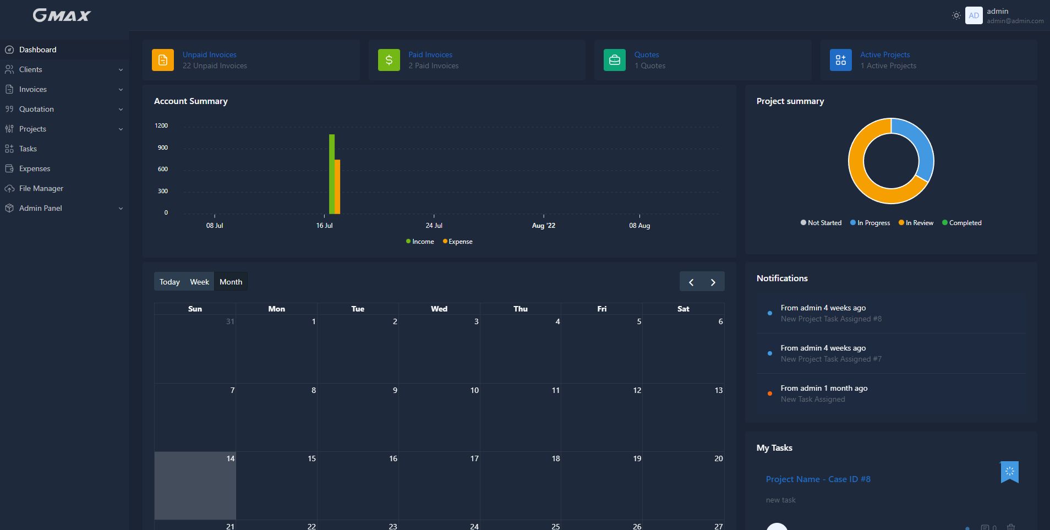
Task: Click the green Paid Invoices dollar icon
Action: pos(389,60)
